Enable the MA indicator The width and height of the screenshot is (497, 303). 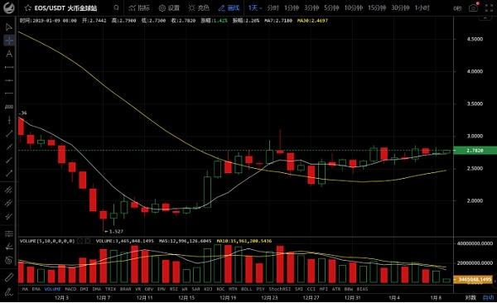pyautogui.click(x=26, y=289)
